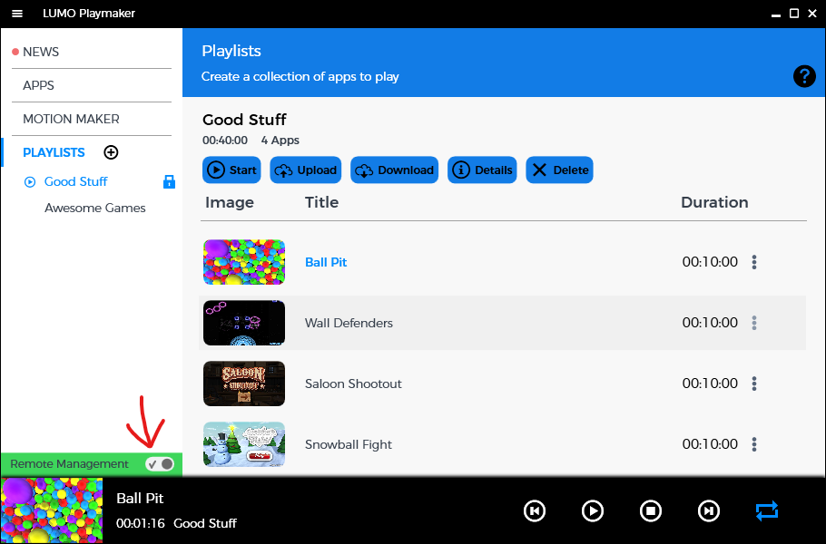The width and height of the screenshot is (826, 544).
Task: Select the Saloon Shootout title
Action: click(353, 384)
